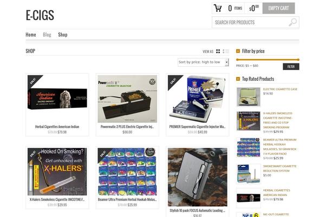This screenshot has width=325, height=217.
Task: Focus the Search for Products field
Action: 250,22
